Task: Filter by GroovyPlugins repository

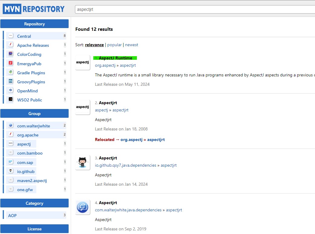Action: click(x=31, y=82)
